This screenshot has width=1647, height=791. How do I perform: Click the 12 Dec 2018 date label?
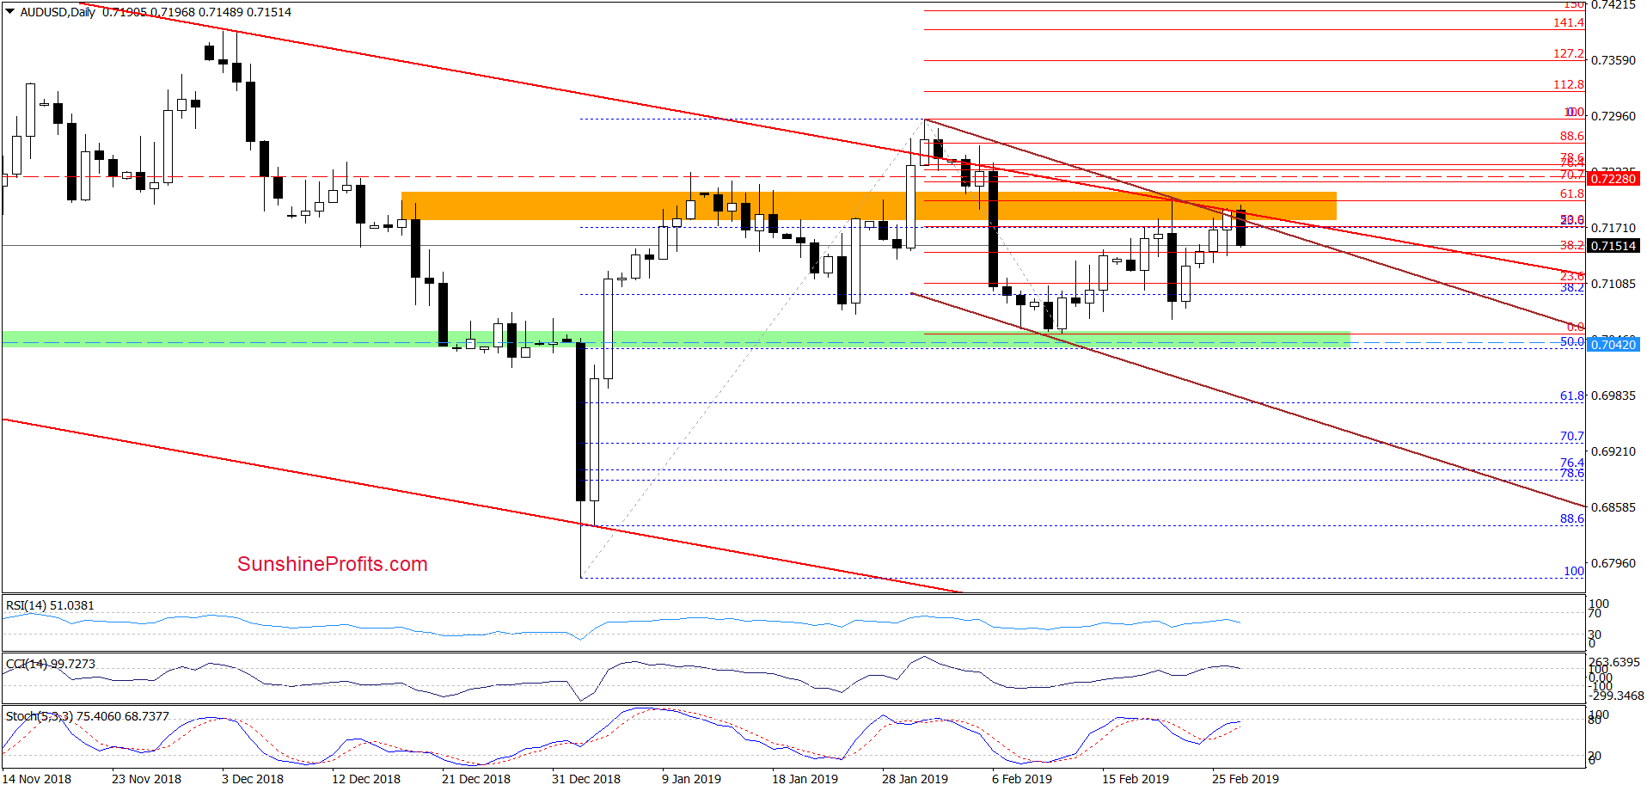[366, 779]
